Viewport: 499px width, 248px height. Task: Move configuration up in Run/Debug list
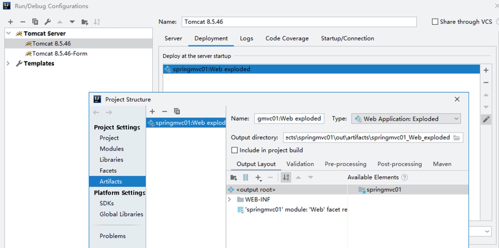[x=60, y=22]
